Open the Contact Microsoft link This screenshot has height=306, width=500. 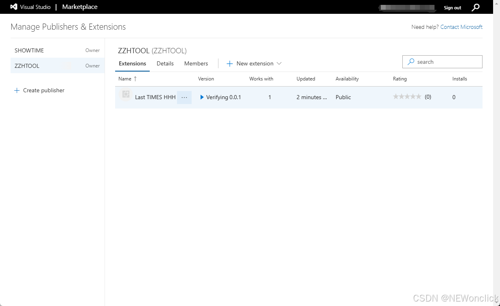pos(461,27)
